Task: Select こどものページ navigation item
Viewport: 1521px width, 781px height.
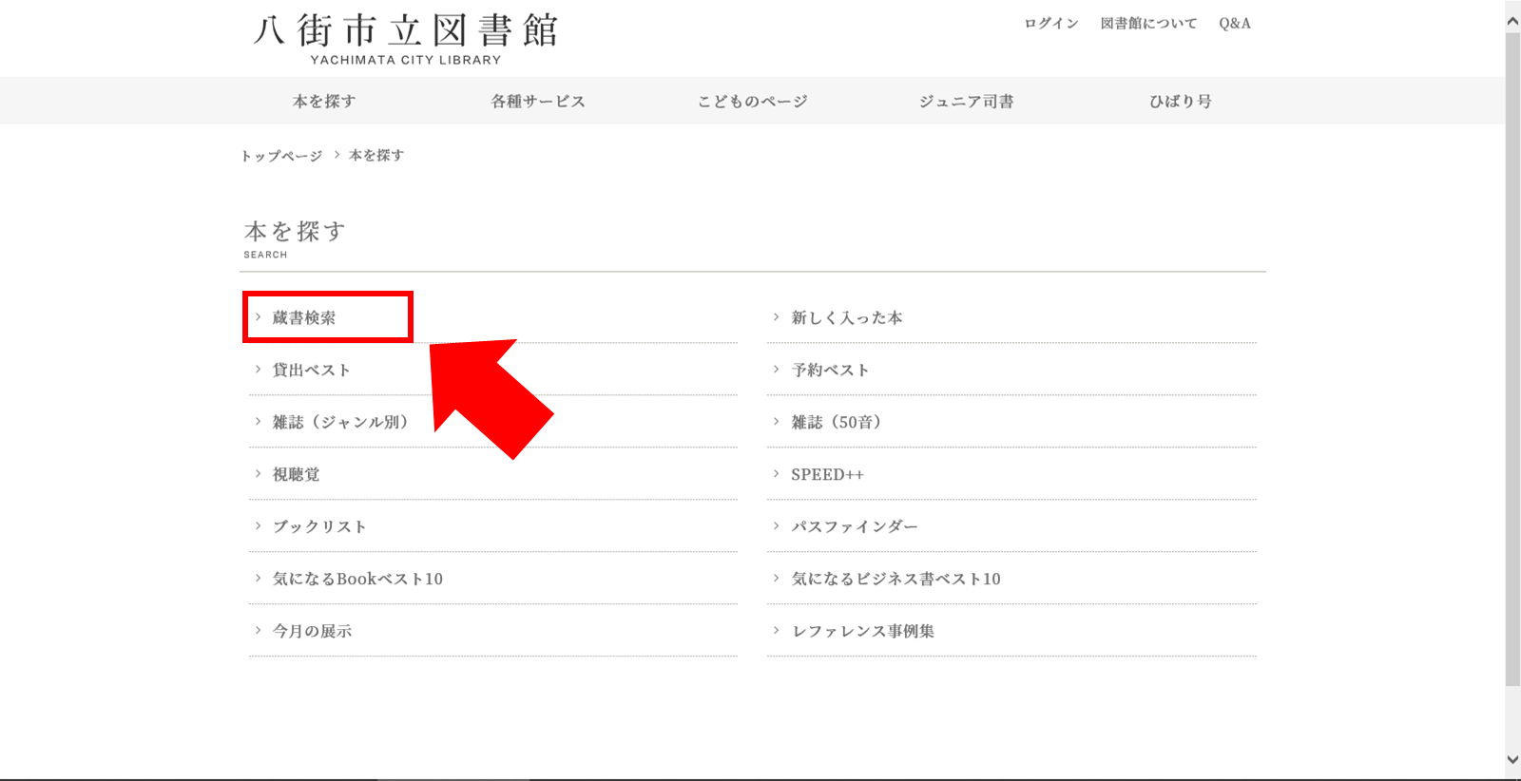Action: [x=752, y=101]
